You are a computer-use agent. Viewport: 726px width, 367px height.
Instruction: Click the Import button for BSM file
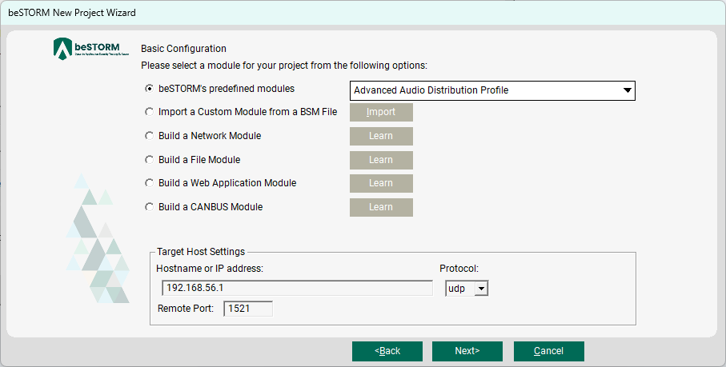point(381,113)
